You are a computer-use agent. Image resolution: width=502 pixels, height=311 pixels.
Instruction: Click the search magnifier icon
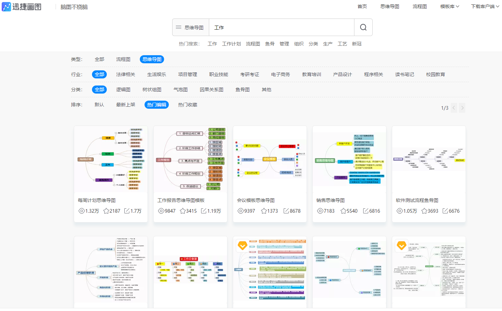tap(363, 27)
